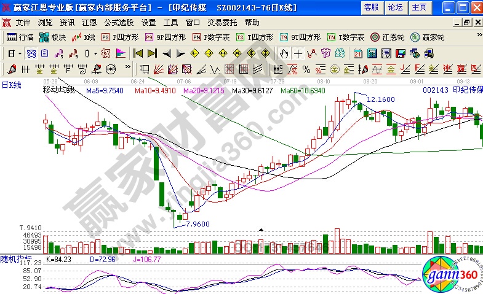Select the hand pan cursor tool

(x=284, y=53)
